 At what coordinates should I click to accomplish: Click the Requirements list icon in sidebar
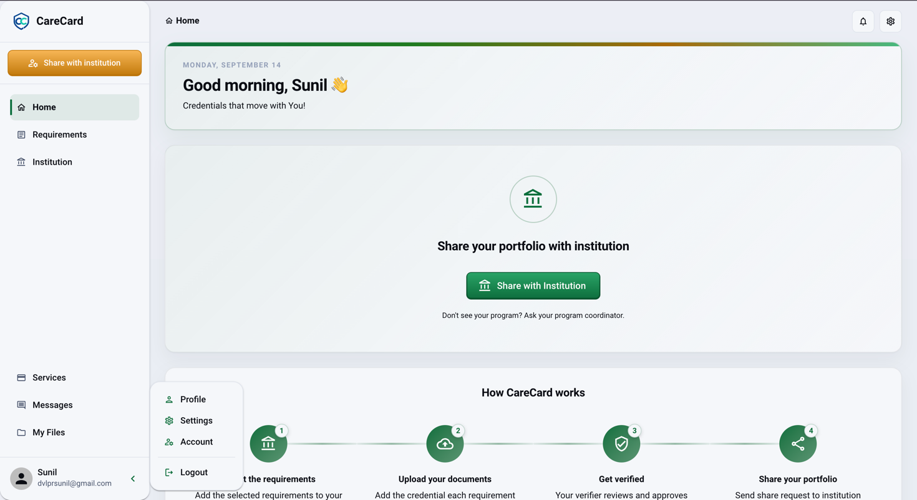click(21, 135)
